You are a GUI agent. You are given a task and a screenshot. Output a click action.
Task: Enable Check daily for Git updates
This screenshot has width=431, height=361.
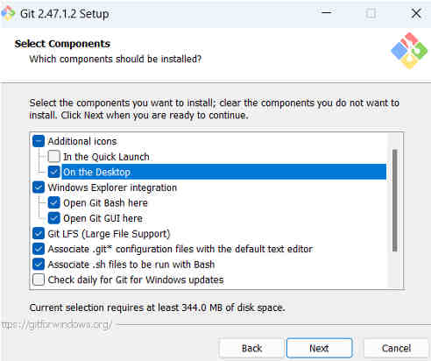(x=39, y=280)
